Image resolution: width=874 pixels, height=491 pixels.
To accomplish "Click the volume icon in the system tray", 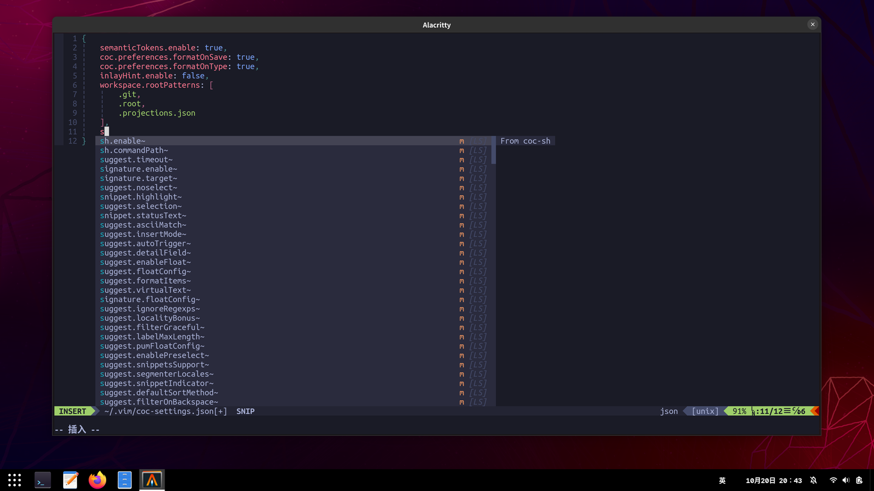I will point(846,480).
